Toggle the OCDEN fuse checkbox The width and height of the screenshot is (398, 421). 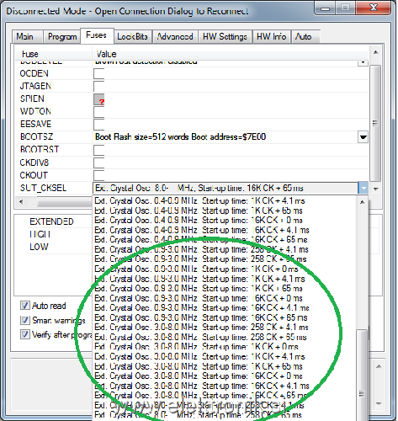(x=98, y=73)
